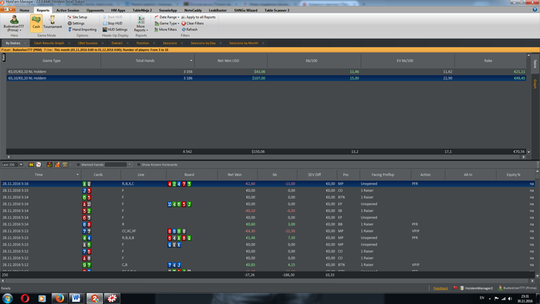Enable the Marked hands checkbox
540x304 pixels.
[x=78, y=164]
